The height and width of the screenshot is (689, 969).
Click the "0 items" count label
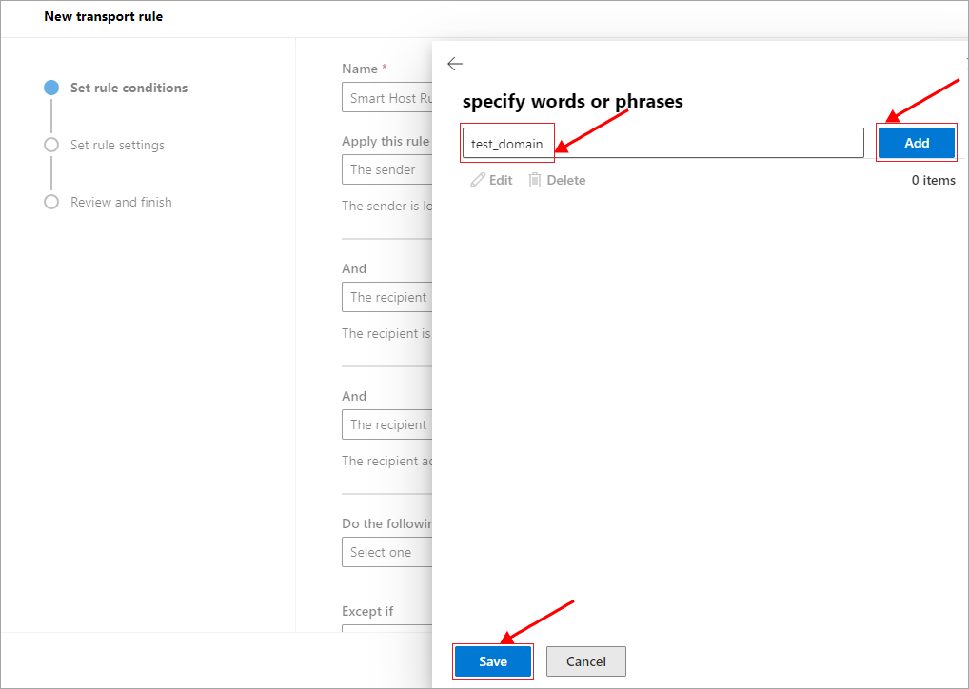coord(933,180)
